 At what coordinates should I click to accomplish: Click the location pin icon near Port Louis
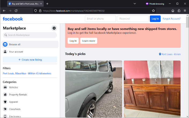[x=160, y=54]
